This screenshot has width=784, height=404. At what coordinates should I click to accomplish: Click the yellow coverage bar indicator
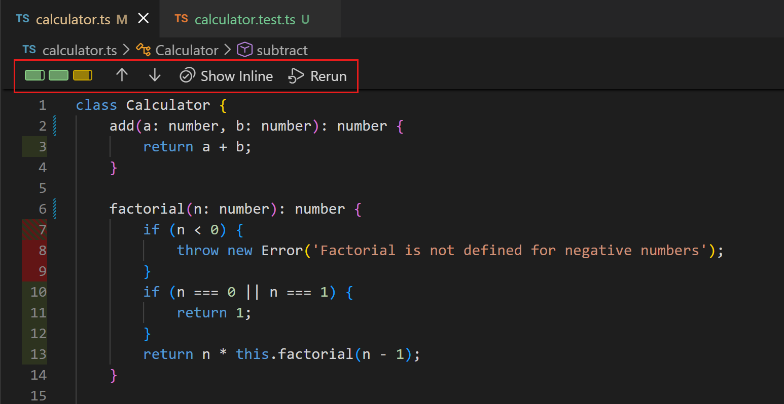[x=83, y=75]
